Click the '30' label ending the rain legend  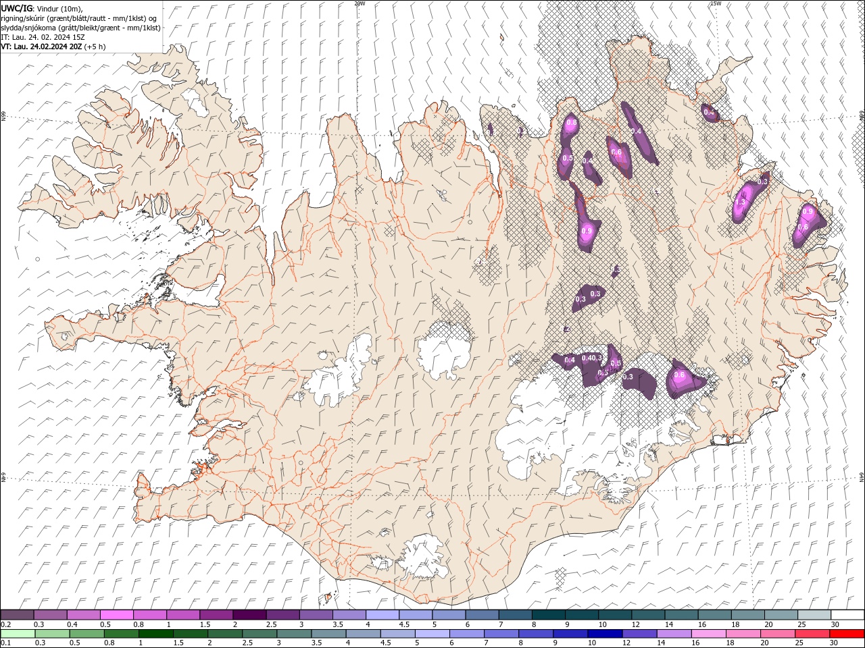[x=835, y=643]
